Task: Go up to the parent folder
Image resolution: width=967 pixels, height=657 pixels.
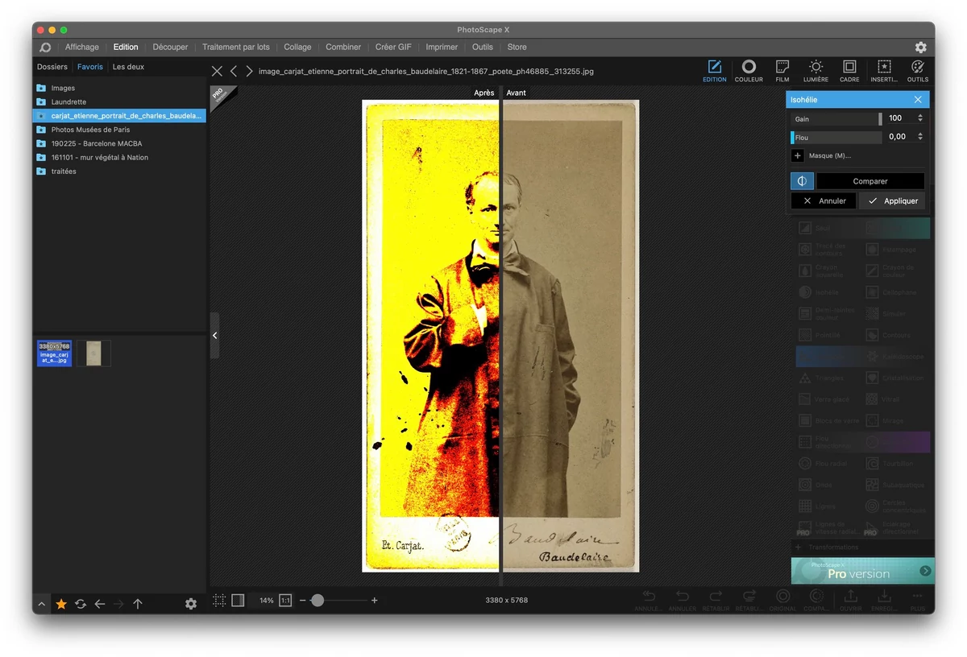Action: (x=138, y=604)
